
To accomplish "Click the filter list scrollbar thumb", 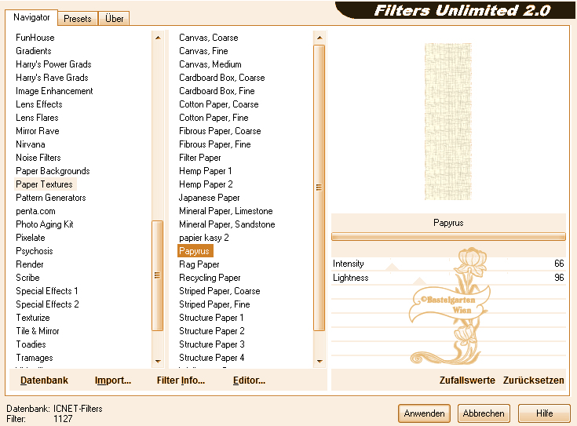I will tap(319, 188).
